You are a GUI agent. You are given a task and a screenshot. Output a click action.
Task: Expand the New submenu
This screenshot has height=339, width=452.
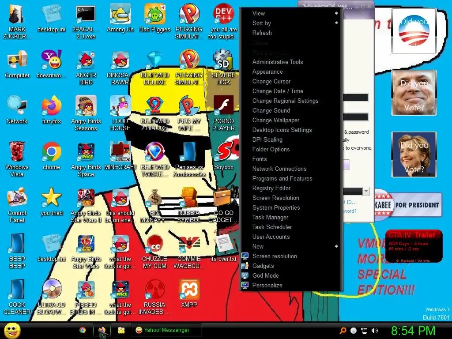(x=290, y=246)
